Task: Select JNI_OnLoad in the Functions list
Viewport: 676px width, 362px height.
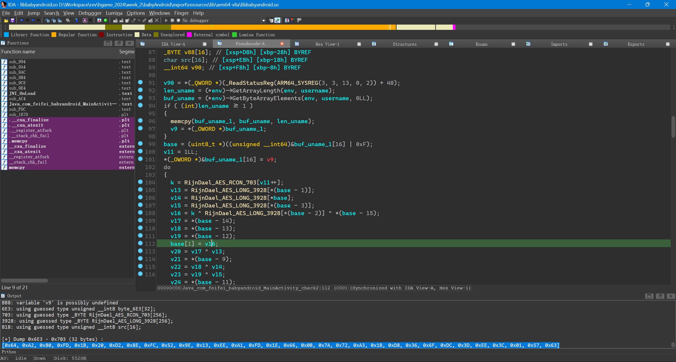Action: (22, 93)
